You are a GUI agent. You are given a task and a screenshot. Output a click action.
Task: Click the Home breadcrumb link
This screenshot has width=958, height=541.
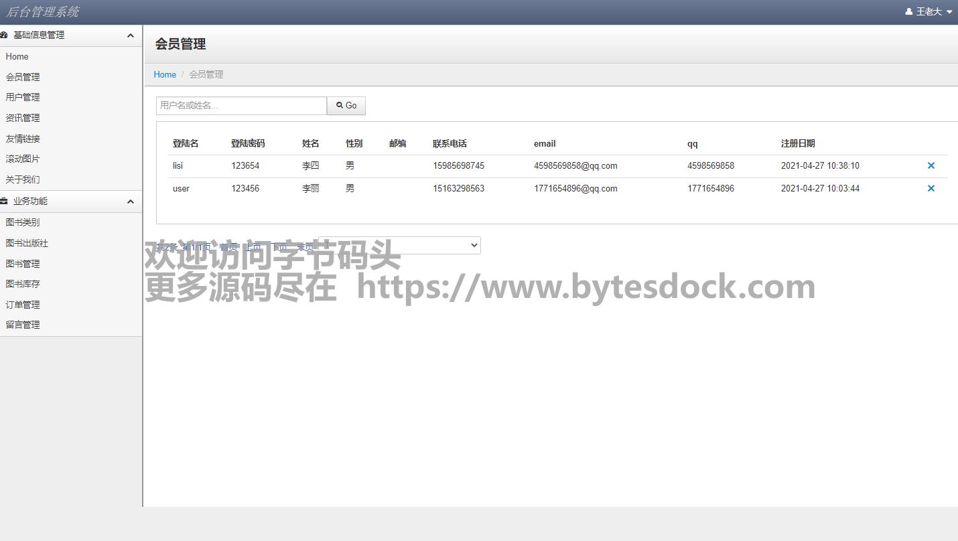click(x=165, y=74)
